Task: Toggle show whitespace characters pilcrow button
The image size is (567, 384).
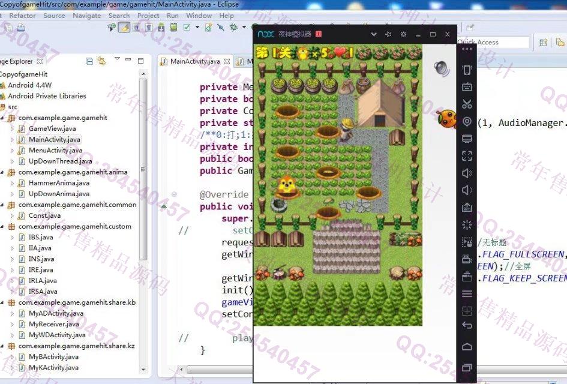Action: pos(149,28)
